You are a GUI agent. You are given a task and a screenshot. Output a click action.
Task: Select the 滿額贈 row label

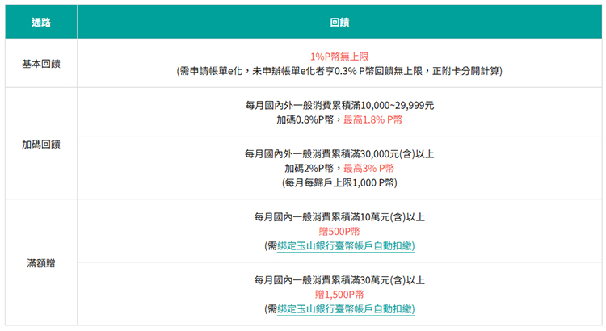[x=40, y=263]
